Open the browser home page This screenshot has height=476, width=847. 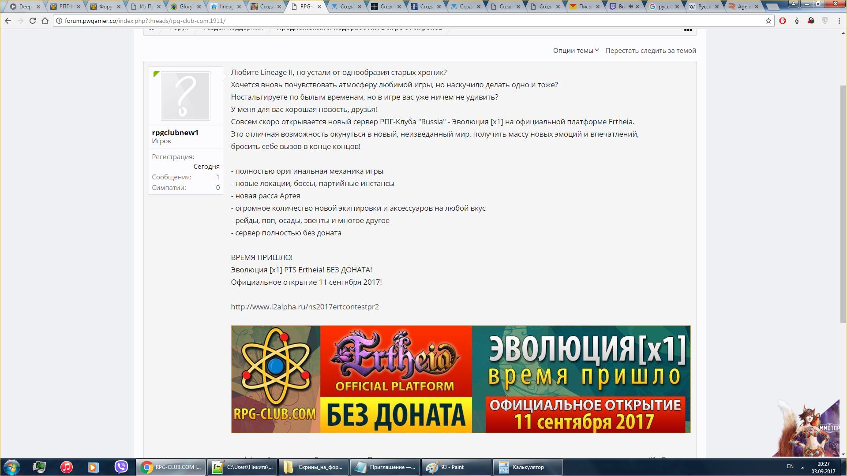point(45,21)
